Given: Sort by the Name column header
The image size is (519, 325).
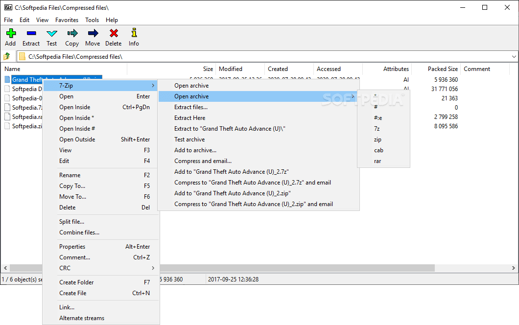Looking at the screenshot, I should tap(65, 69).
